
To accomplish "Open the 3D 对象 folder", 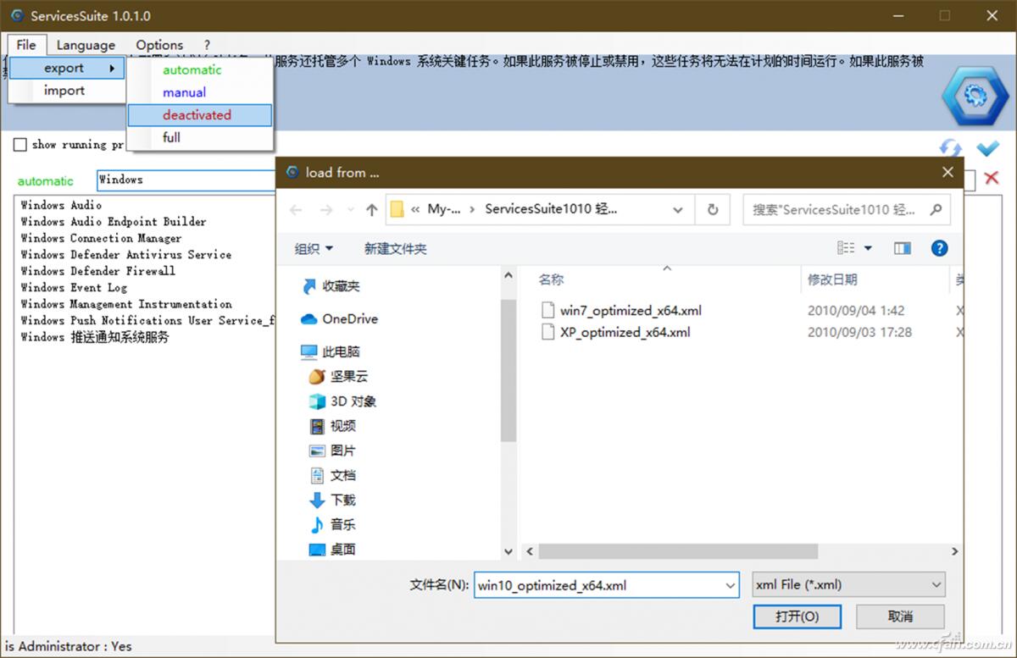I will tap(353, 401).
